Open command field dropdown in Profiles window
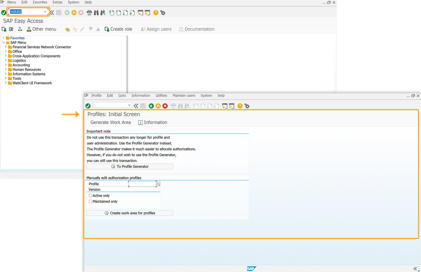 point(129,105)
